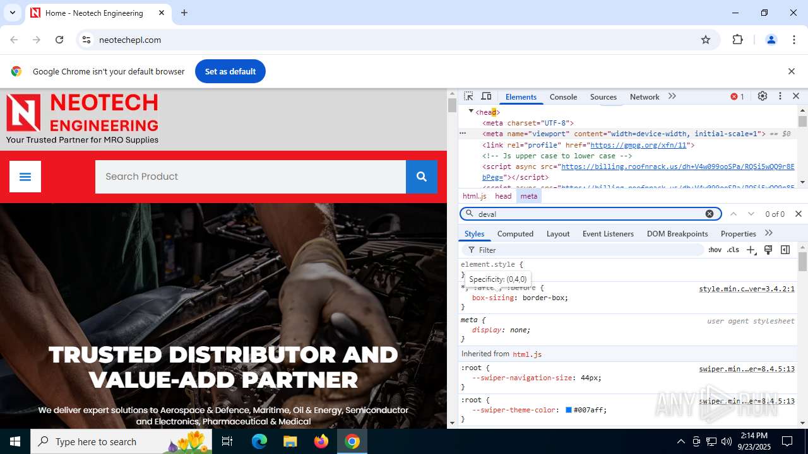
Task: Open the Chrome Extensions puzzle icon
Action: pyautogui.click(x=737, y=40)
